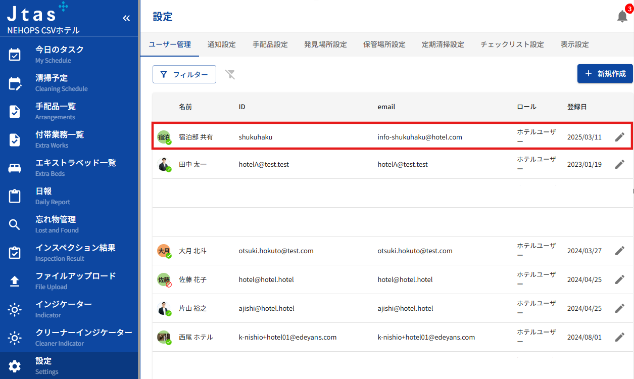Click the clear filter icon
634x379 pixels.
pyautogui.click(x=230, y=75)
